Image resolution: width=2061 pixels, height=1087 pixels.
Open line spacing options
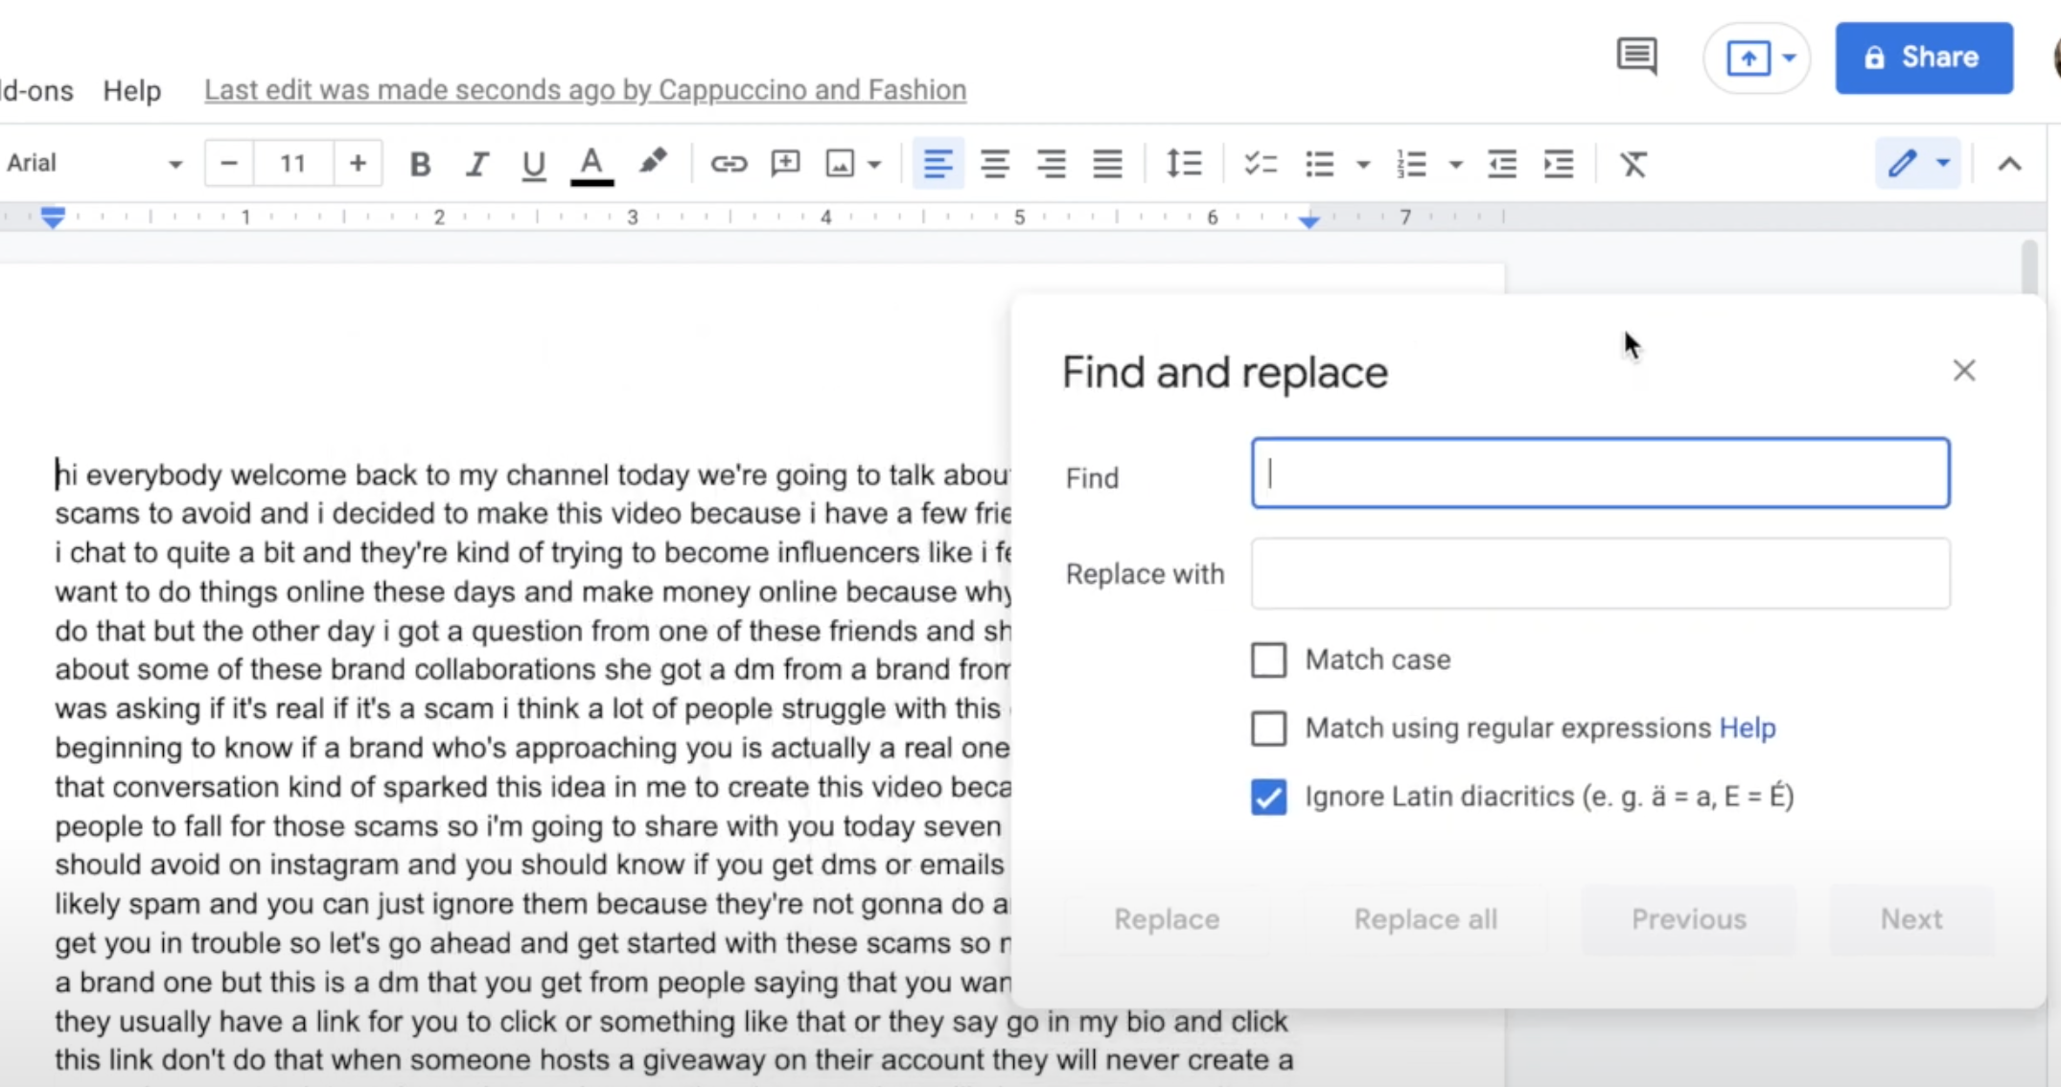click(x=1184, y=164)
